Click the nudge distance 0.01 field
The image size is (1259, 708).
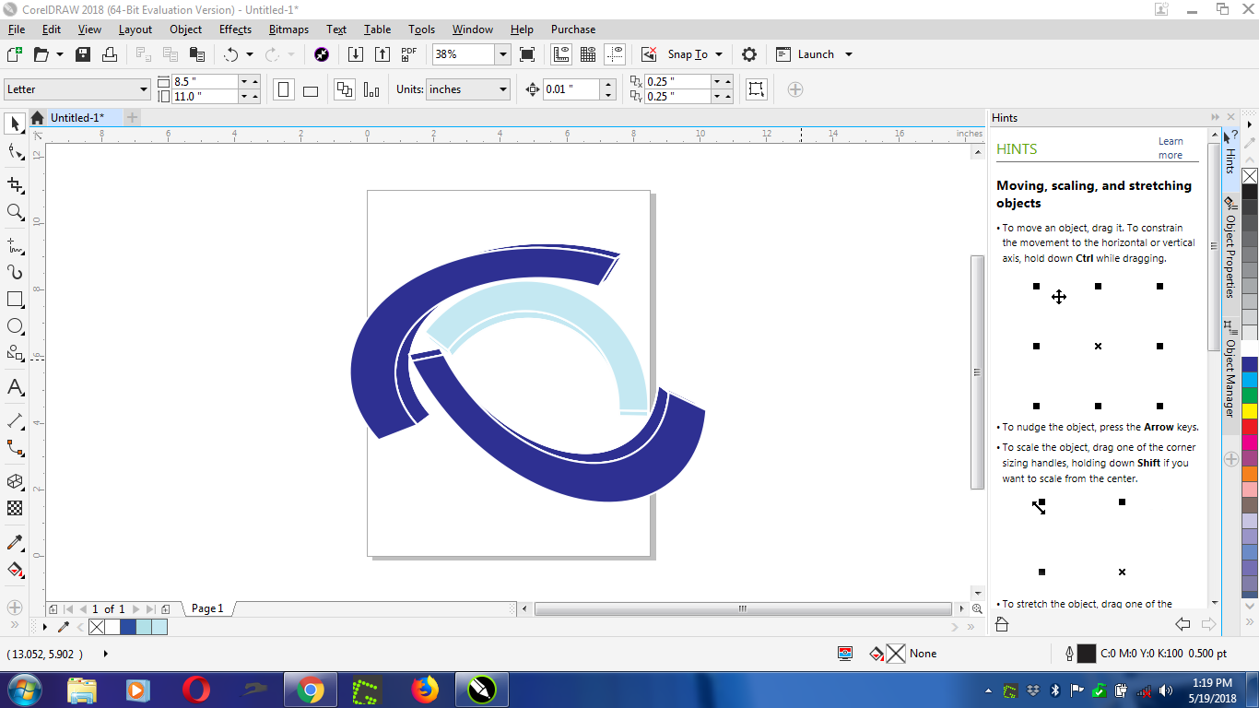[x=571, y=89]
